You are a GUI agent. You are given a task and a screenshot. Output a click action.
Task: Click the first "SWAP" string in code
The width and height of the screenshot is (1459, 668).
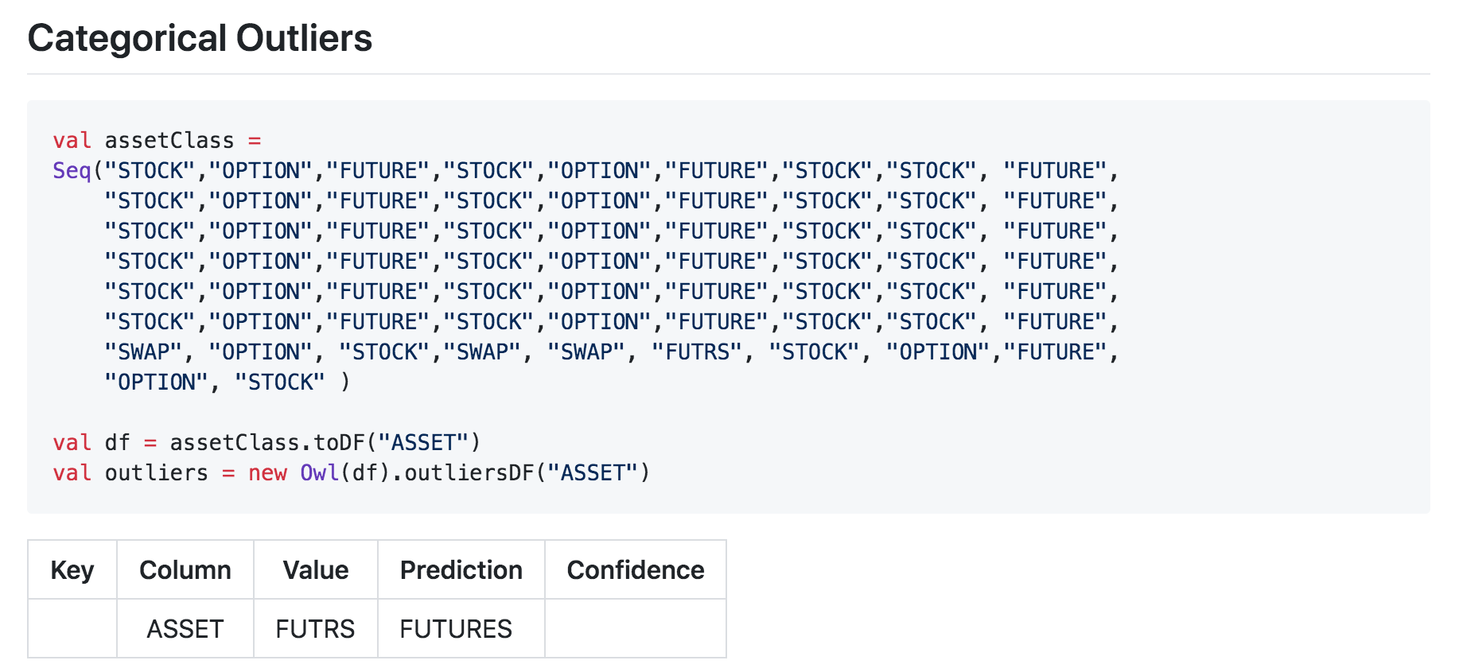(143, 352)
